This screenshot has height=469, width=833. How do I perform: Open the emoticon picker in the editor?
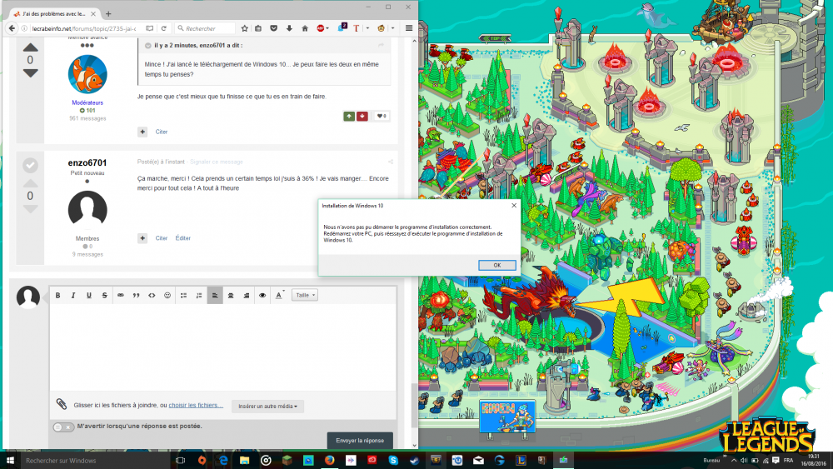tap(167, 296)
